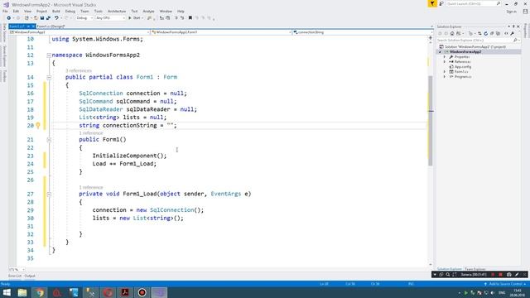Click the screen recorder taskbar icon

coord(142,292)
